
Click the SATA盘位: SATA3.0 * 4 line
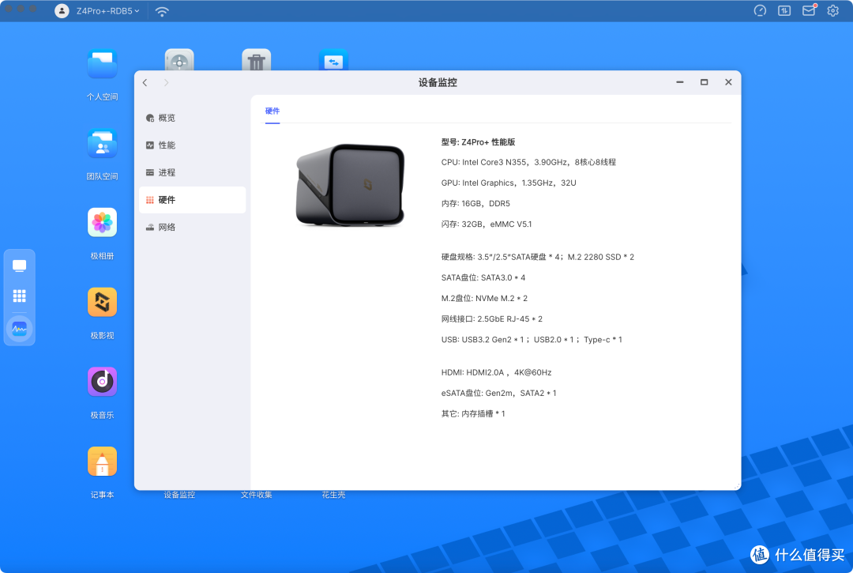click(x=483, y=277)
